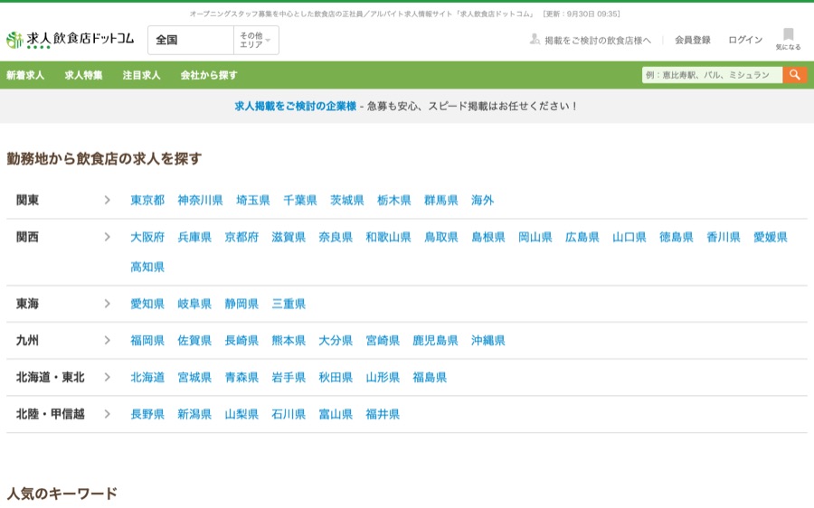Select 神奈川県 prefecture link
The width and height of the screenshot is (814, 508).
pyautogui.click(x=201, y=201)
